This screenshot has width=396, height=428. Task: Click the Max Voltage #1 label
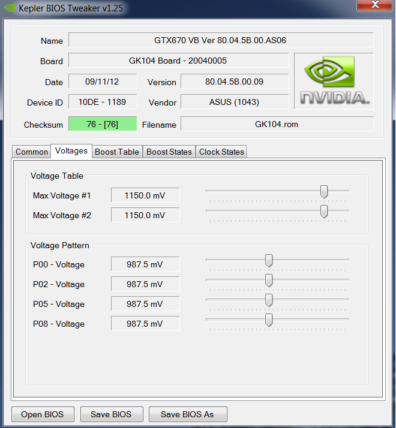[x=62, y=195]
